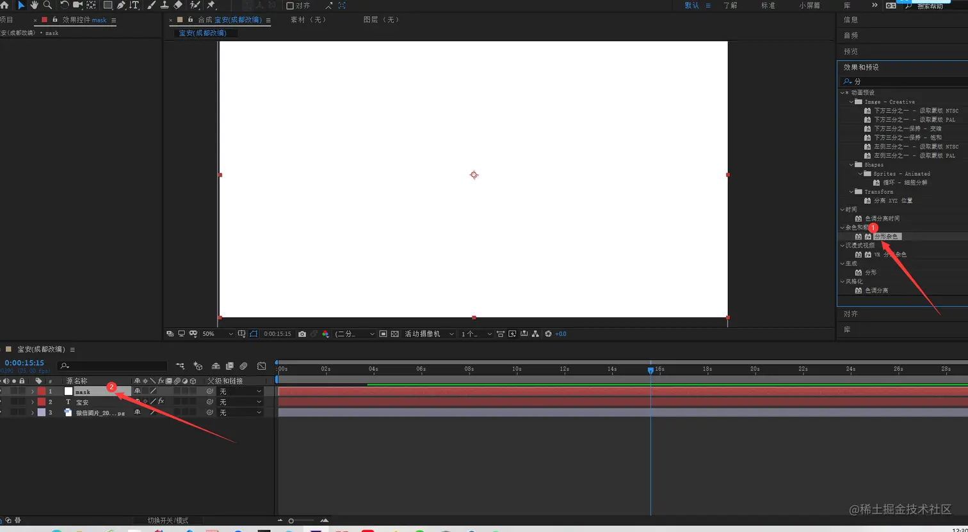This screenshot has height=532, width=968.
Task: Select the Eraser tool
Action: click(x=179, y=5)
